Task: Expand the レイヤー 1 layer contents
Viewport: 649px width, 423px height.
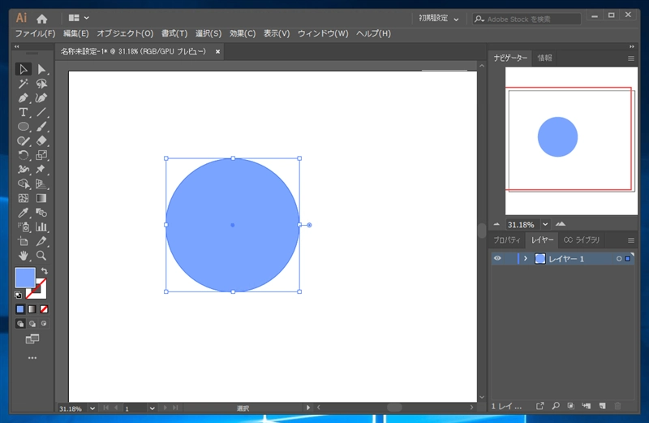Action: [525, 258]
